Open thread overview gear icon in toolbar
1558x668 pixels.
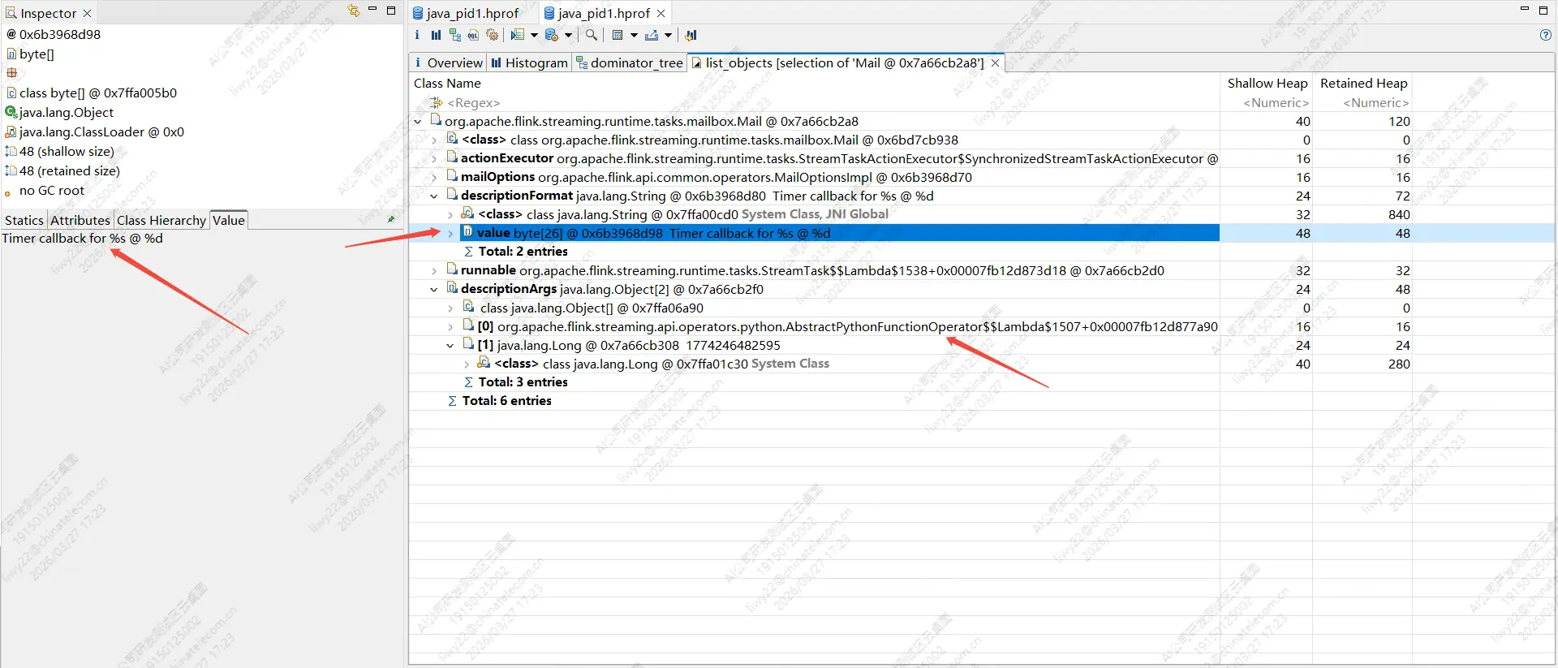[x=492, y=35]
